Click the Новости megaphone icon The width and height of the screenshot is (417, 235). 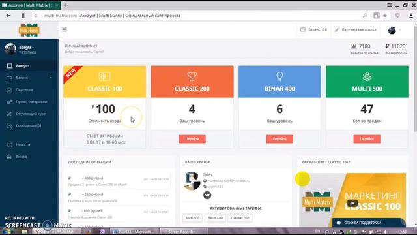click(x=9, y=144)
